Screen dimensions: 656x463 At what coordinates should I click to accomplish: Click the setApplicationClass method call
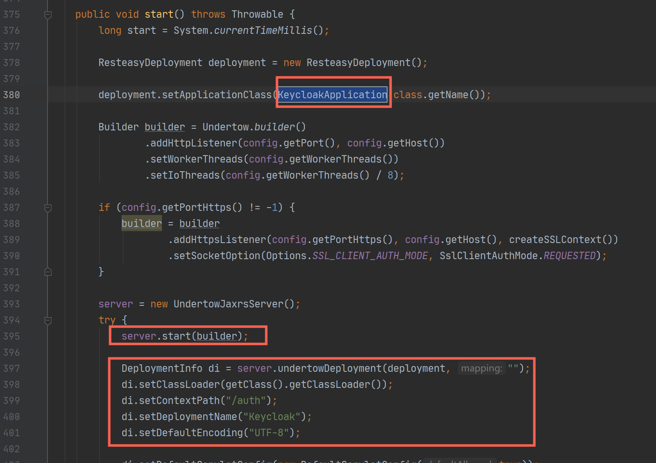217,95
